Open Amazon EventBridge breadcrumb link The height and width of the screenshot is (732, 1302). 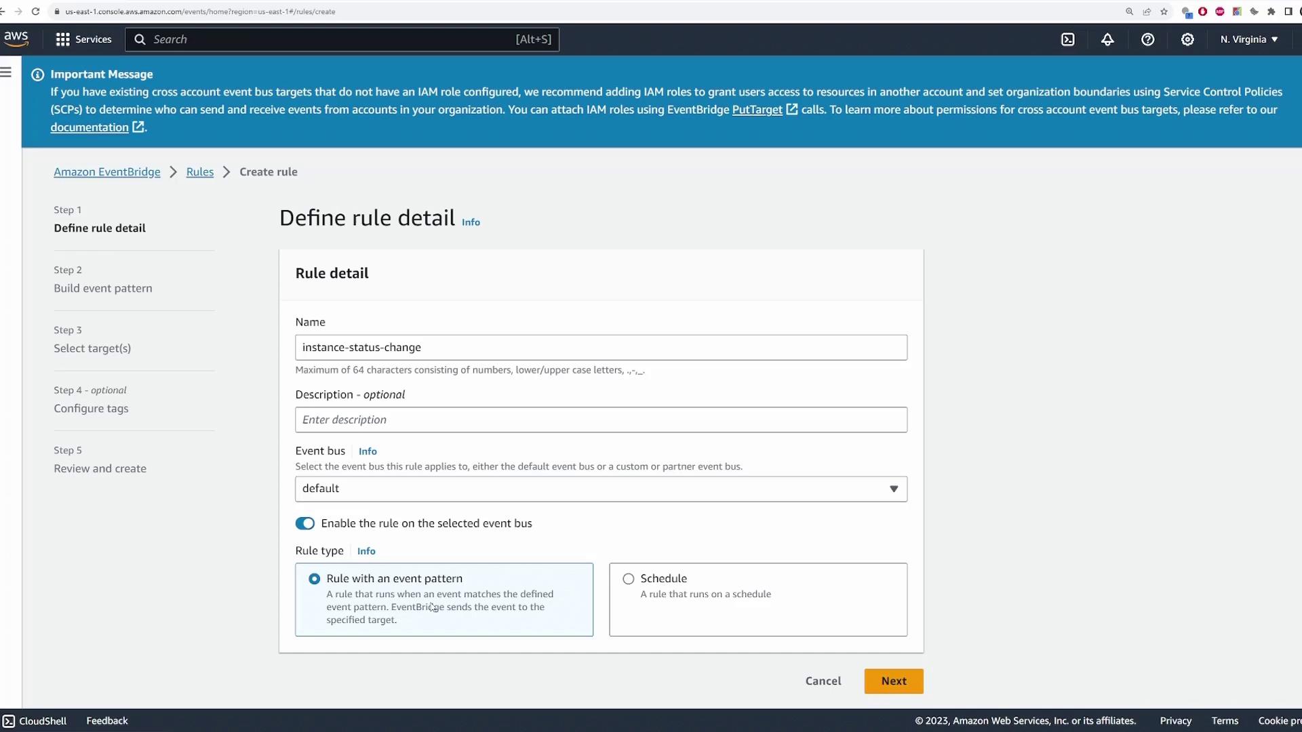(107, 172)
